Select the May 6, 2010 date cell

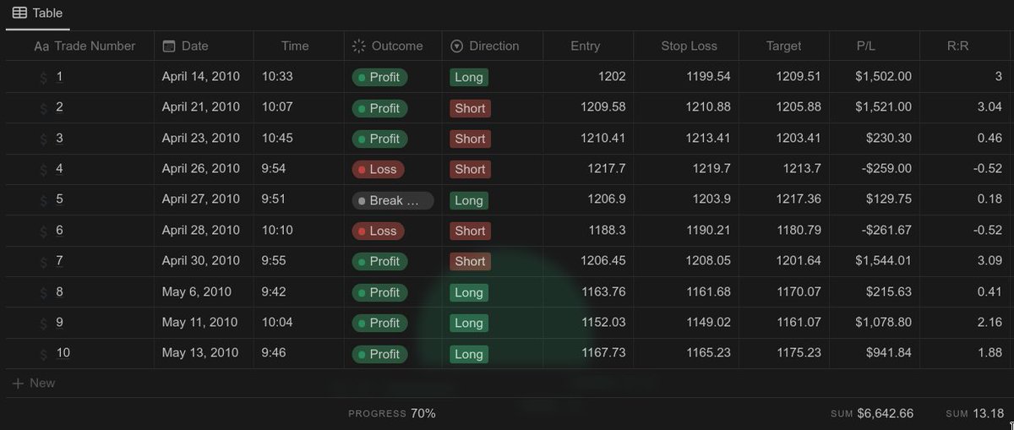pos(204,291)
